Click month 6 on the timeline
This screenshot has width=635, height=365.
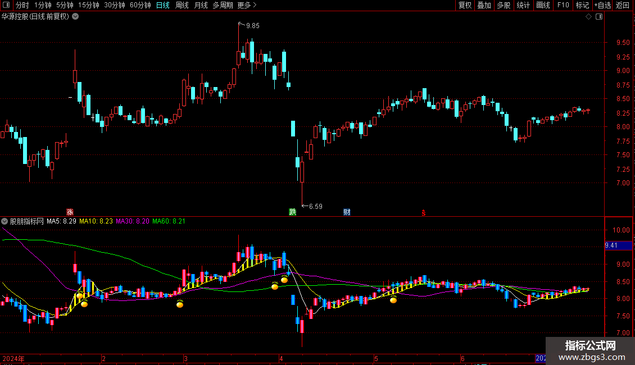462,358
